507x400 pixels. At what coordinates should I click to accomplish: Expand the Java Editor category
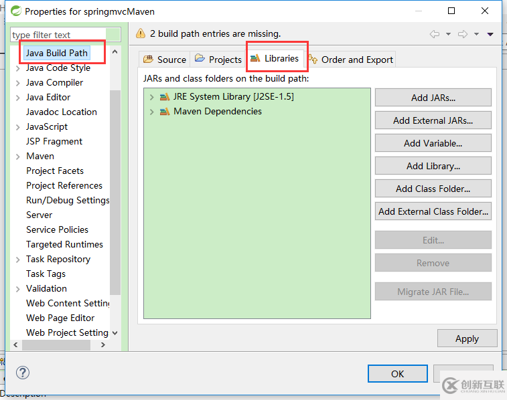click(18, 98)
